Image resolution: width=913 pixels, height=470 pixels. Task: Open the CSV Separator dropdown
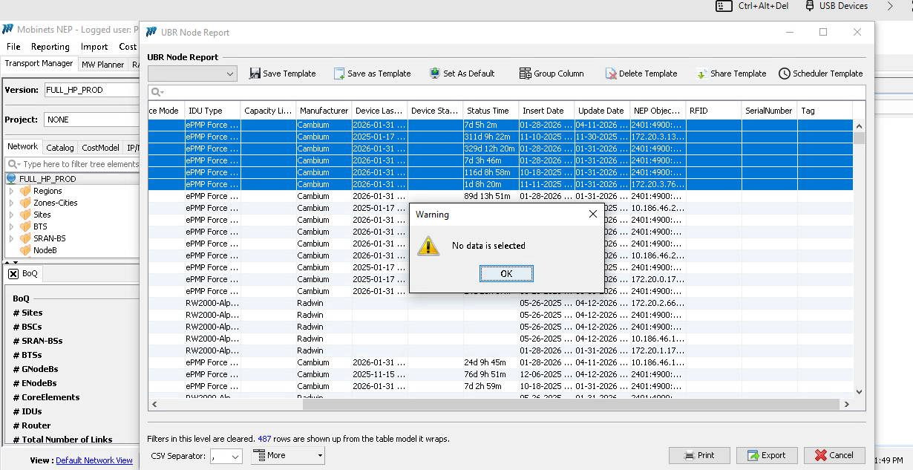[x=226, y=456]
